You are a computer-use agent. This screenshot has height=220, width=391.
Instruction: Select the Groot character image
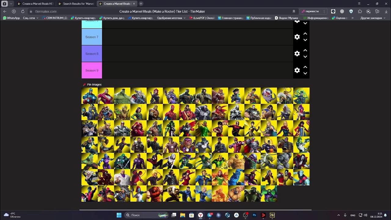point(122,112)
